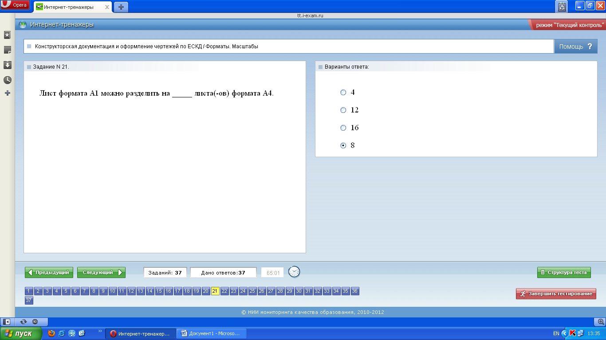
Task: Open the Opera main menu button
Action: [15, 5]
